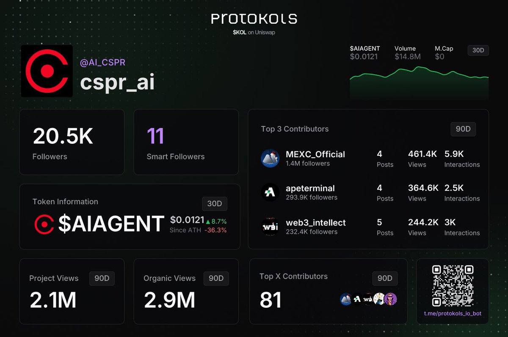Open the MEXC_Official contributor name
The height and width of the screenshot is (337, 508).
click(315, 154)
